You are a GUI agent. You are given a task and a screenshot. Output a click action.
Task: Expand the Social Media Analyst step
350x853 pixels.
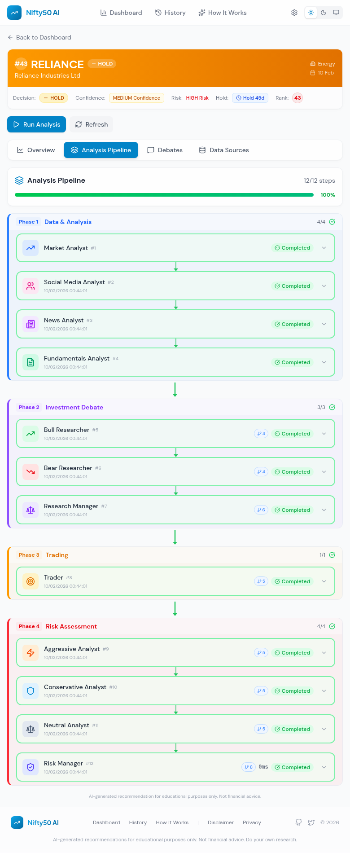point(324,286)
